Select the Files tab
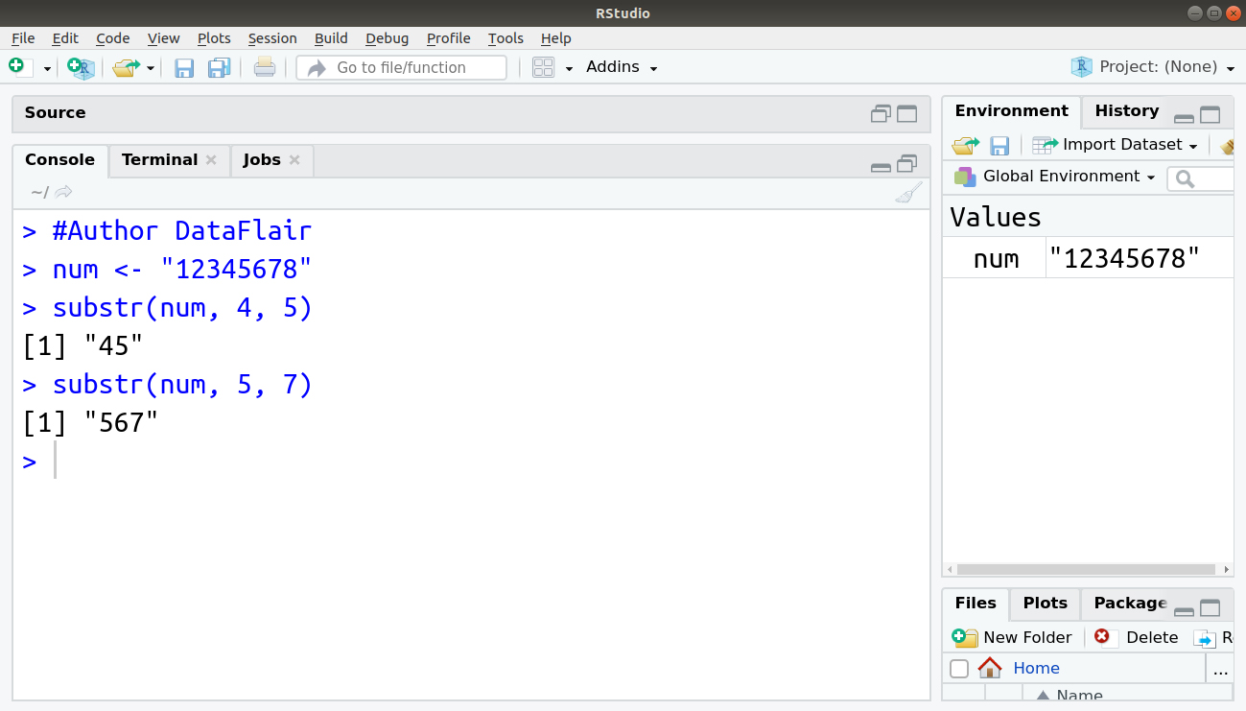The height and width of the screenshot is (711, 1246). click(x=976, y=604)
